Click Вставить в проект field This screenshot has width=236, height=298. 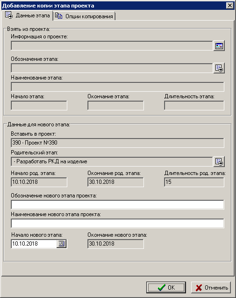pyautogui.click(x=117, y=143)
